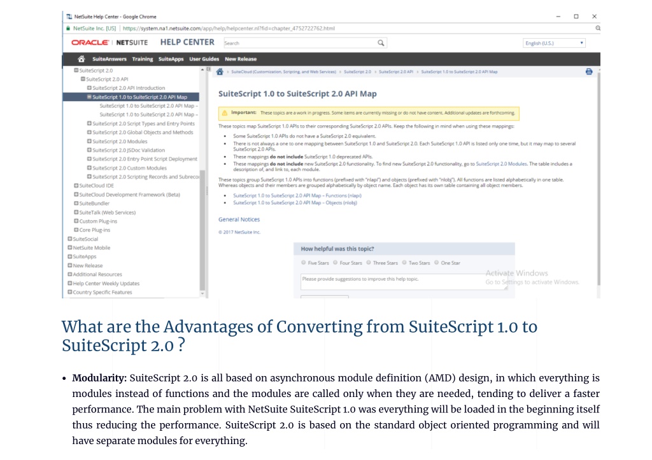
Task: Open the User Guides menu item
Action: tap(204, 59)
